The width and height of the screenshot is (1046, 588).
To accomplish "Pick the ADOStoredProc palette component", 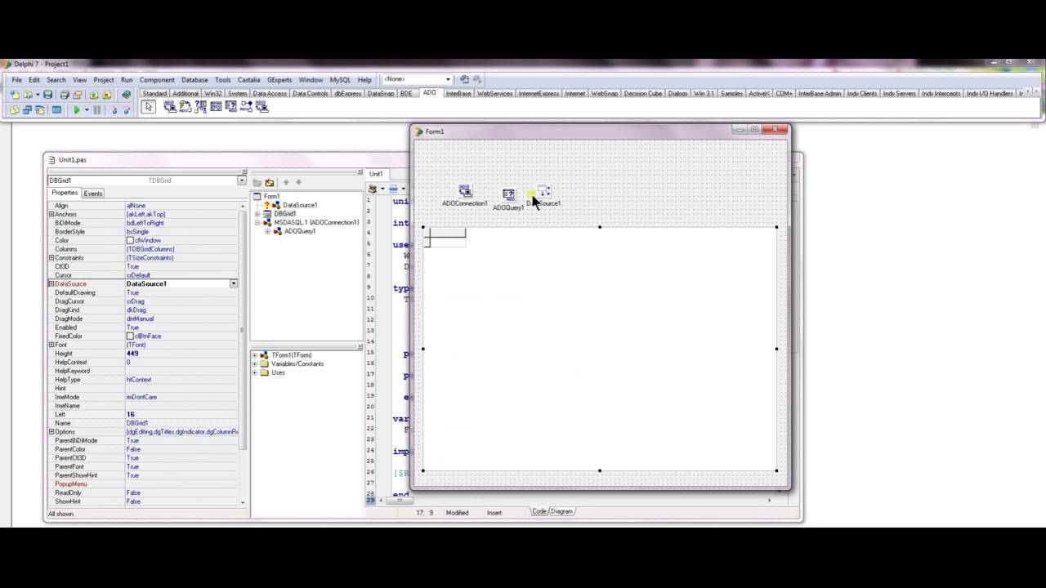I will pyautogui.click(x=247, y=107).
